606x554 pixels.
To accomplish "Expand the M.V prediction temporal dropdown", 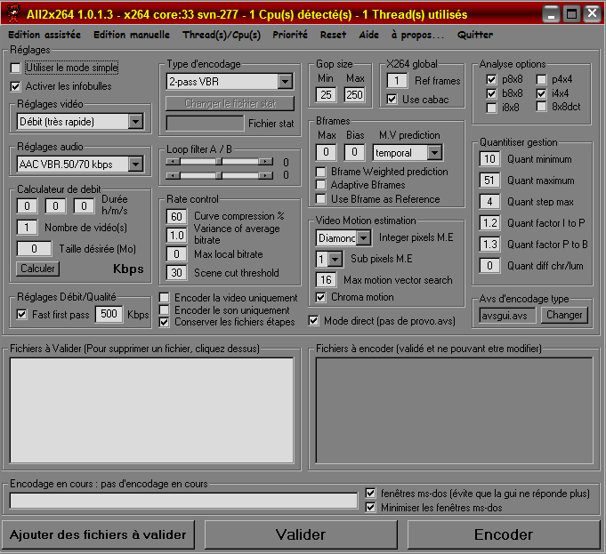I will click(x=433, y=153).
